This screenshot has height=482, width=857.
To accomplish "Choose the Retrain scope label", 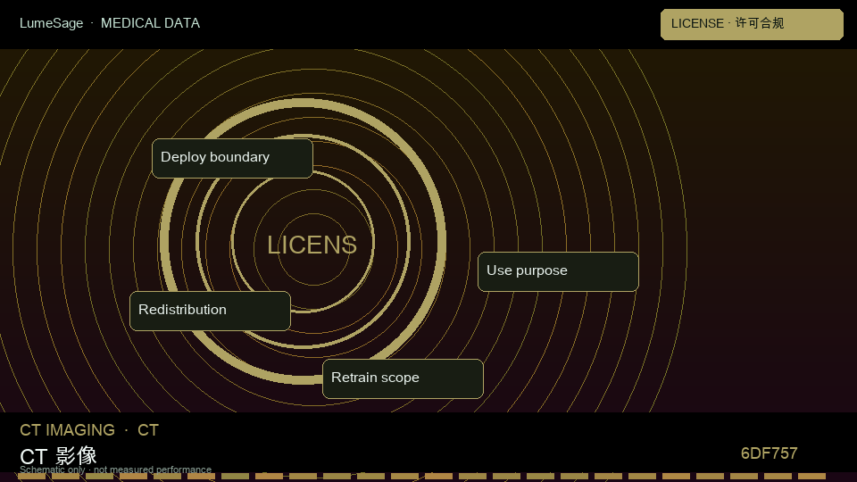I will pos(403,378).
